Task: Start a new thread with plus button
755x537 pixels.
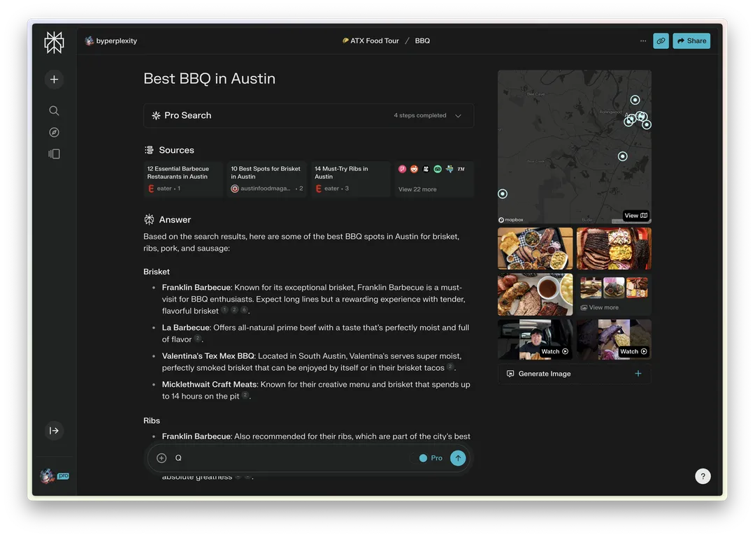Action: 54,80
